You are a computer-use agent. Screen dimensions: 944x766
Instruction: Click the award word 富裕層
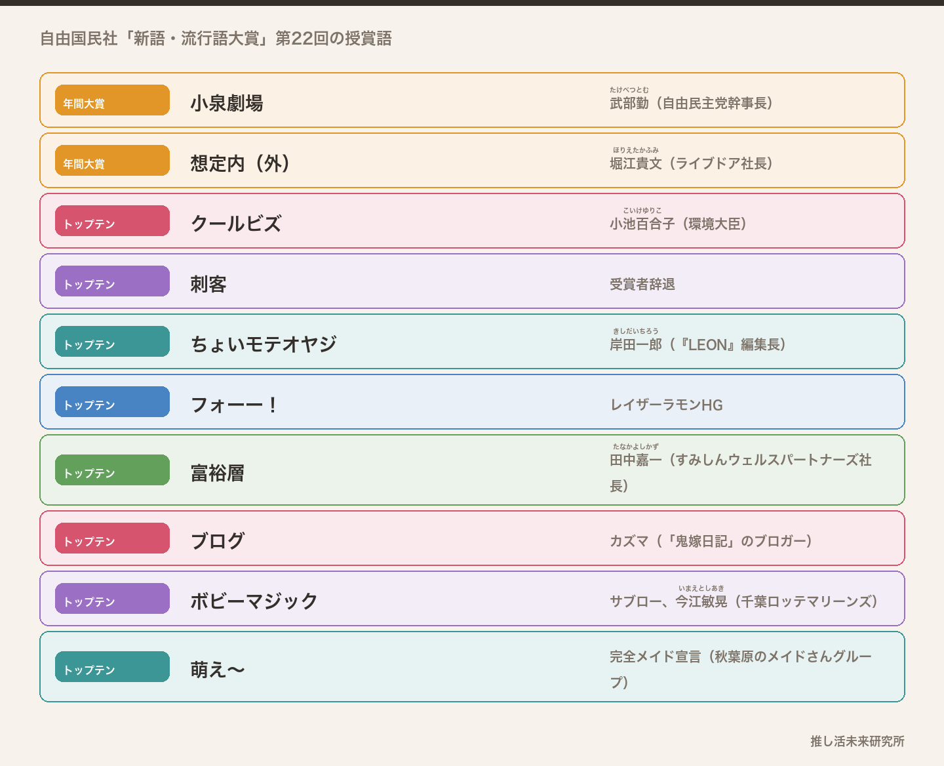(x=218, y=473)
